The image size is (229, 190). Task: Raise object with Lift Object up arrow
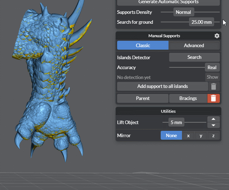pyautogui.click(x=213, y=119)
